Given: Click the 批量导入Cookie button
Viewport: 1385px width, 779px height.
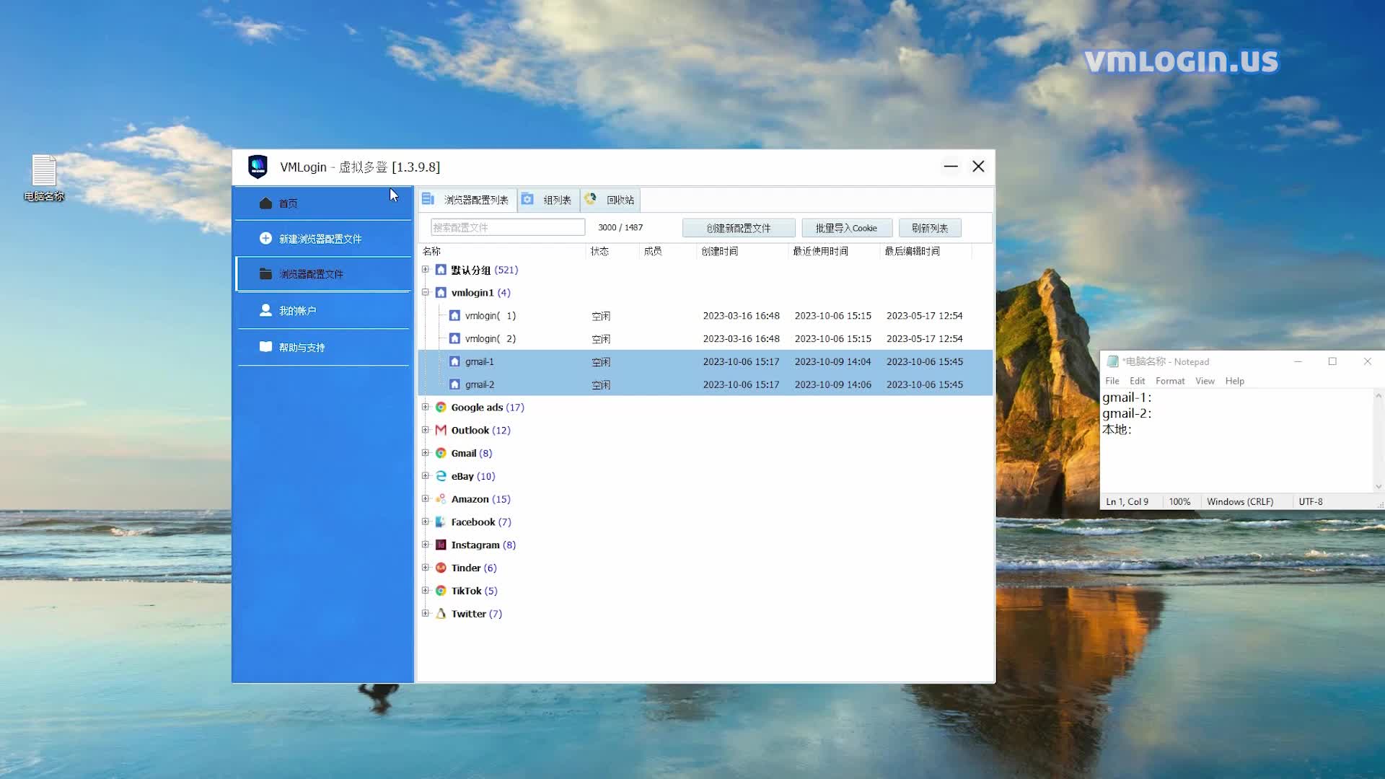Looking at the screenshot, I should click(x=847, y=228).
